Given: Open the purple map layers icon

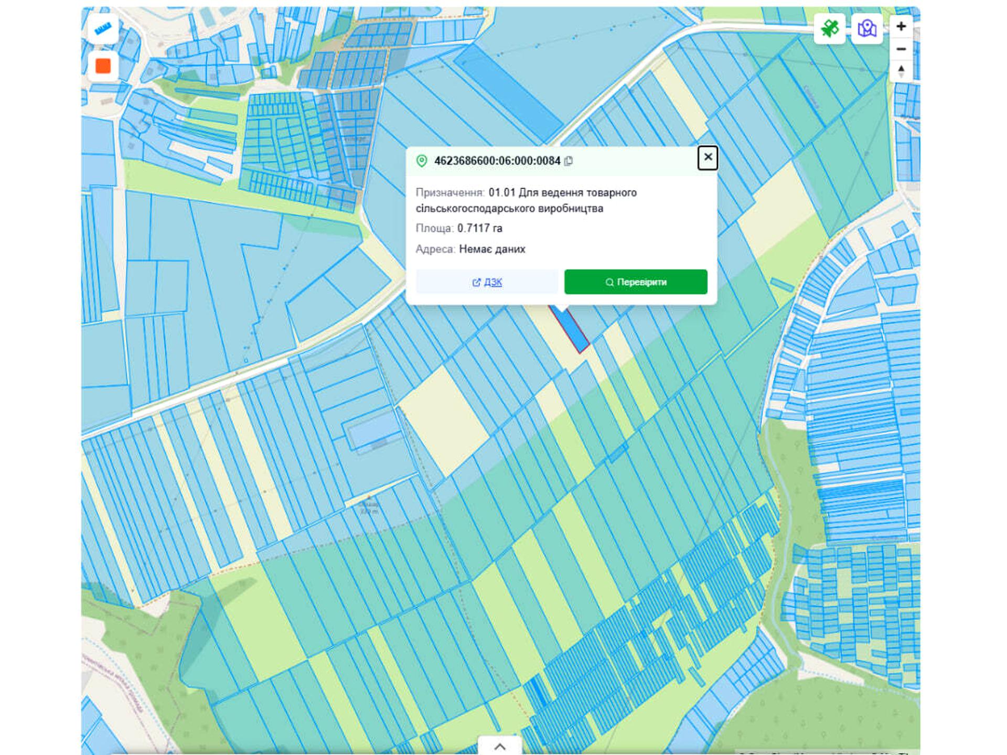Looking at the screenshot, I should pos(866,28).
